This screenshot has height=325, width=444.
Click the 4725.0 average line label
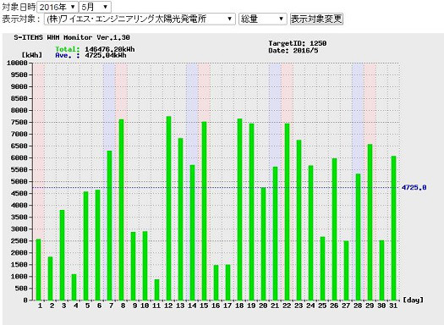[414, 187]
